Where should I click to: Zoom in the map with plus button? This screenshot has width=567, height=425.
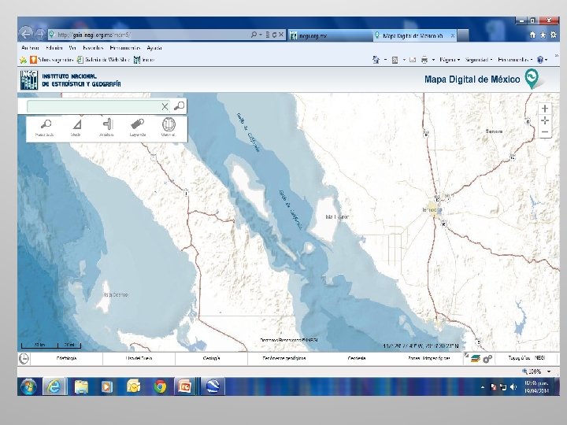pyautogui.click(x=545, y=109)
